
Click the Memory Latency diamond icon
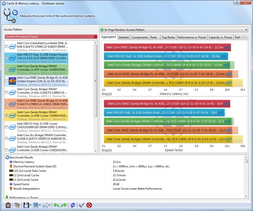click(x=11, y=162)
